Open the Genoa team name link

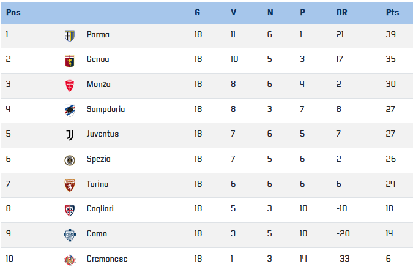98,59
